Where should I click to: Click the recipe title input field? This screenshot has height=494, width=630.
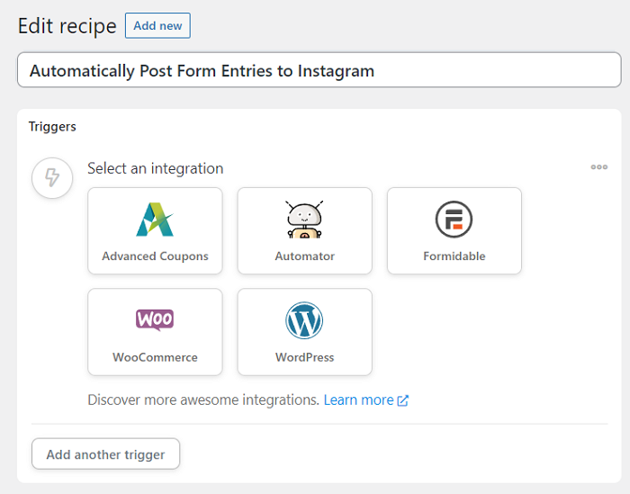pos(319,70)
